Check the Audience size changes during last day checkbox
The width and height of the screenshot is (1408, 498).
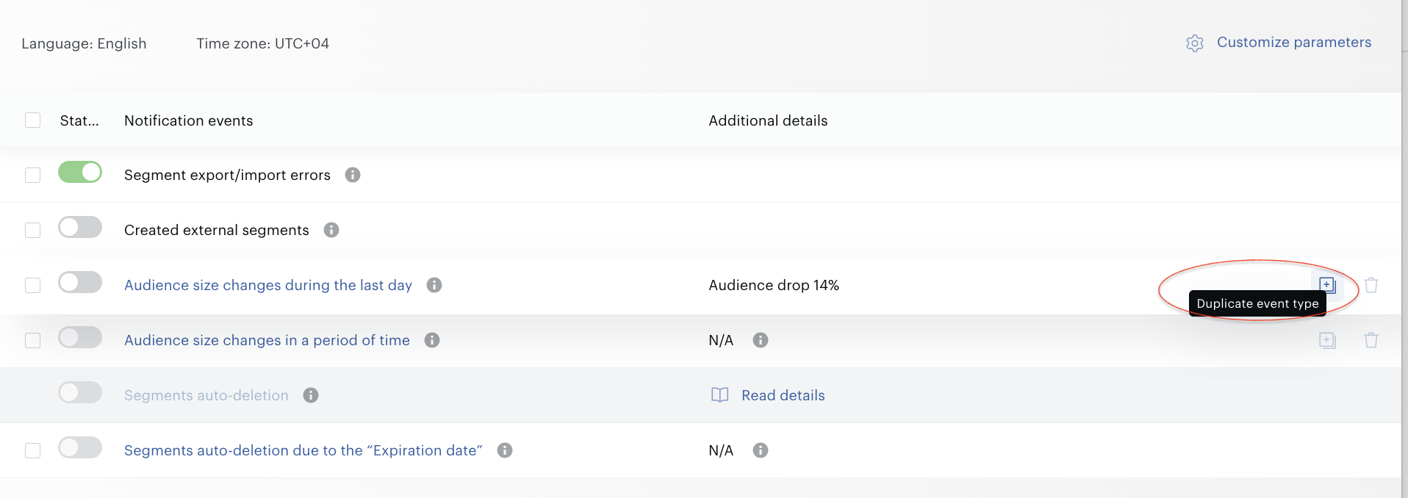pos(32,285)
